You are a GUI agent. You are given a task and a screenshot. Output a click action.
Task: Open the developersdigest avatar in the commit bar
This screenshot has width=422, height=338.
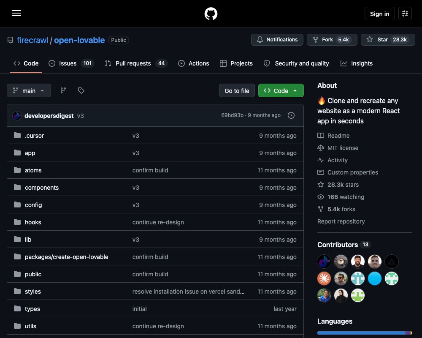[x=17, y=116]
